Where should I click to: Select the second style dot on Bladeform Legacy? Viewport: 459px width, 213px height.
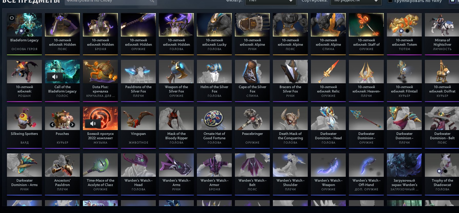[x=27, y=31]
